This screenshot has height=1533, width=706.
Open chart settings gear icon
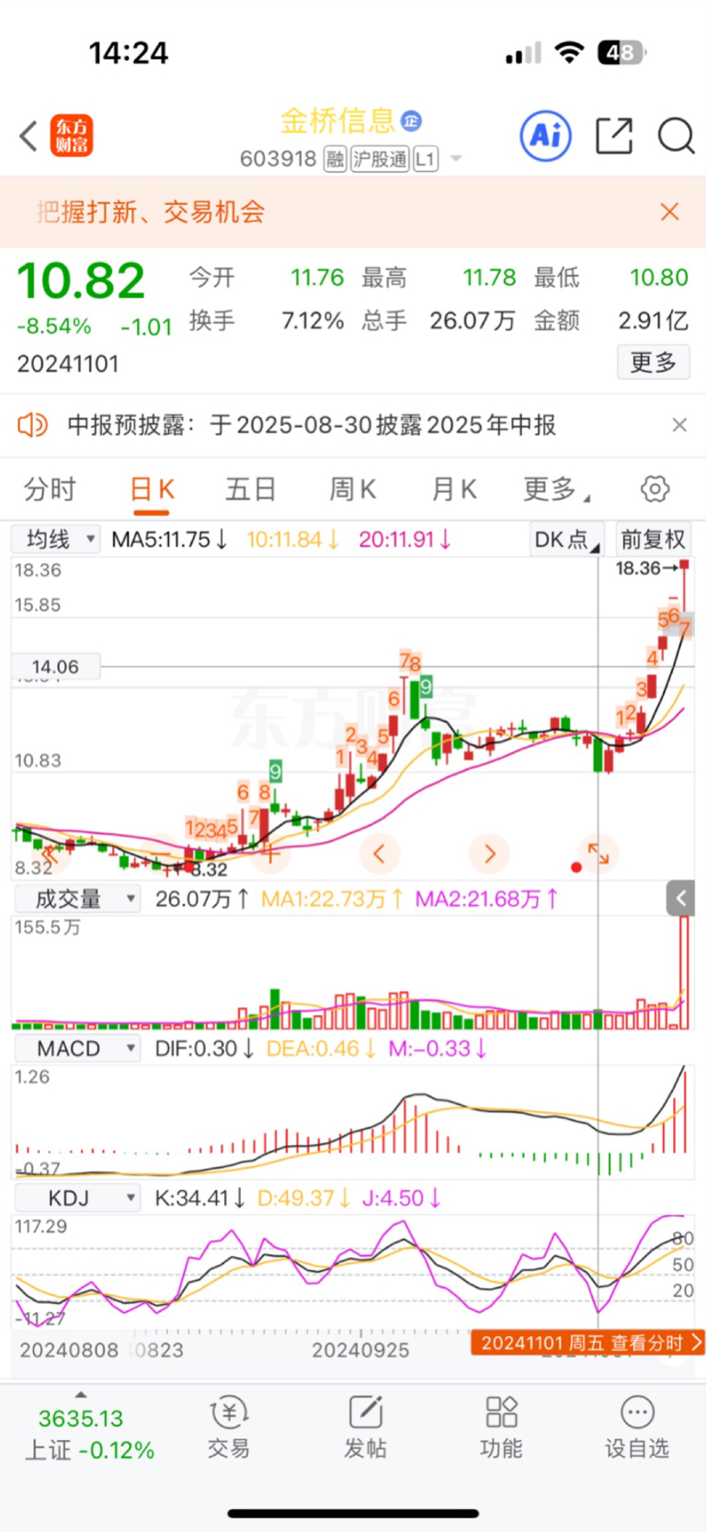click(x=655, y=488)
